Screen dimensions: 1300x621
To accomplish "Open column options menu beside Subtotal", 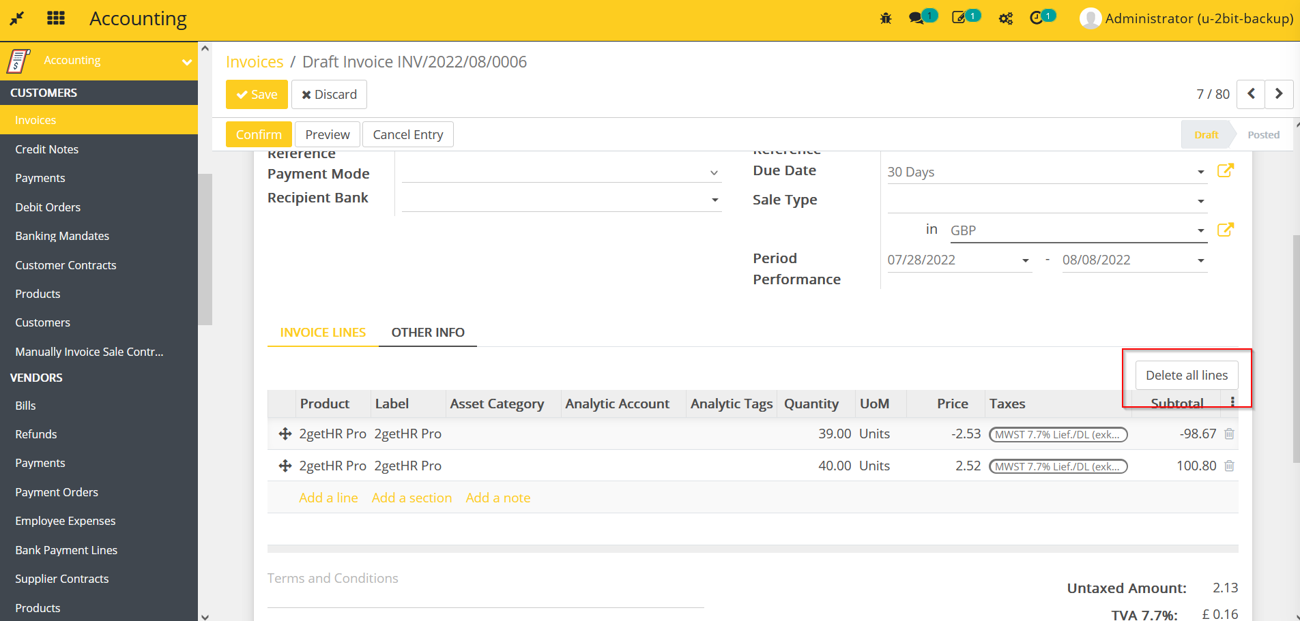I will tap(1232, 402).
